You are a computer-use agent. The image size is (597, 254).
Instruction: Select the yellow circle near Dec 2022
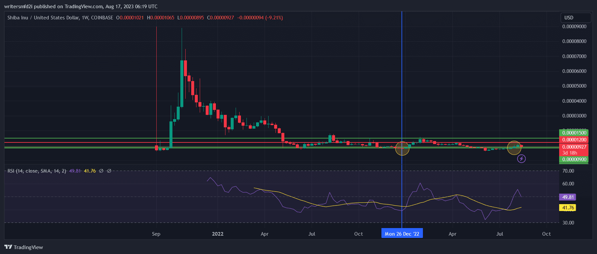402,148
